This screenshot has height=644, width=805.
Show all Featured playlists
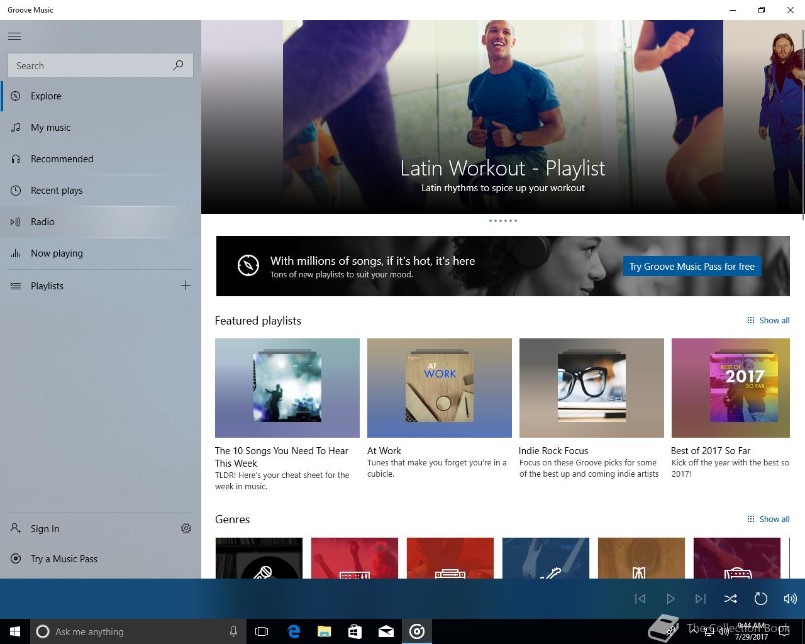pos(768,321)
